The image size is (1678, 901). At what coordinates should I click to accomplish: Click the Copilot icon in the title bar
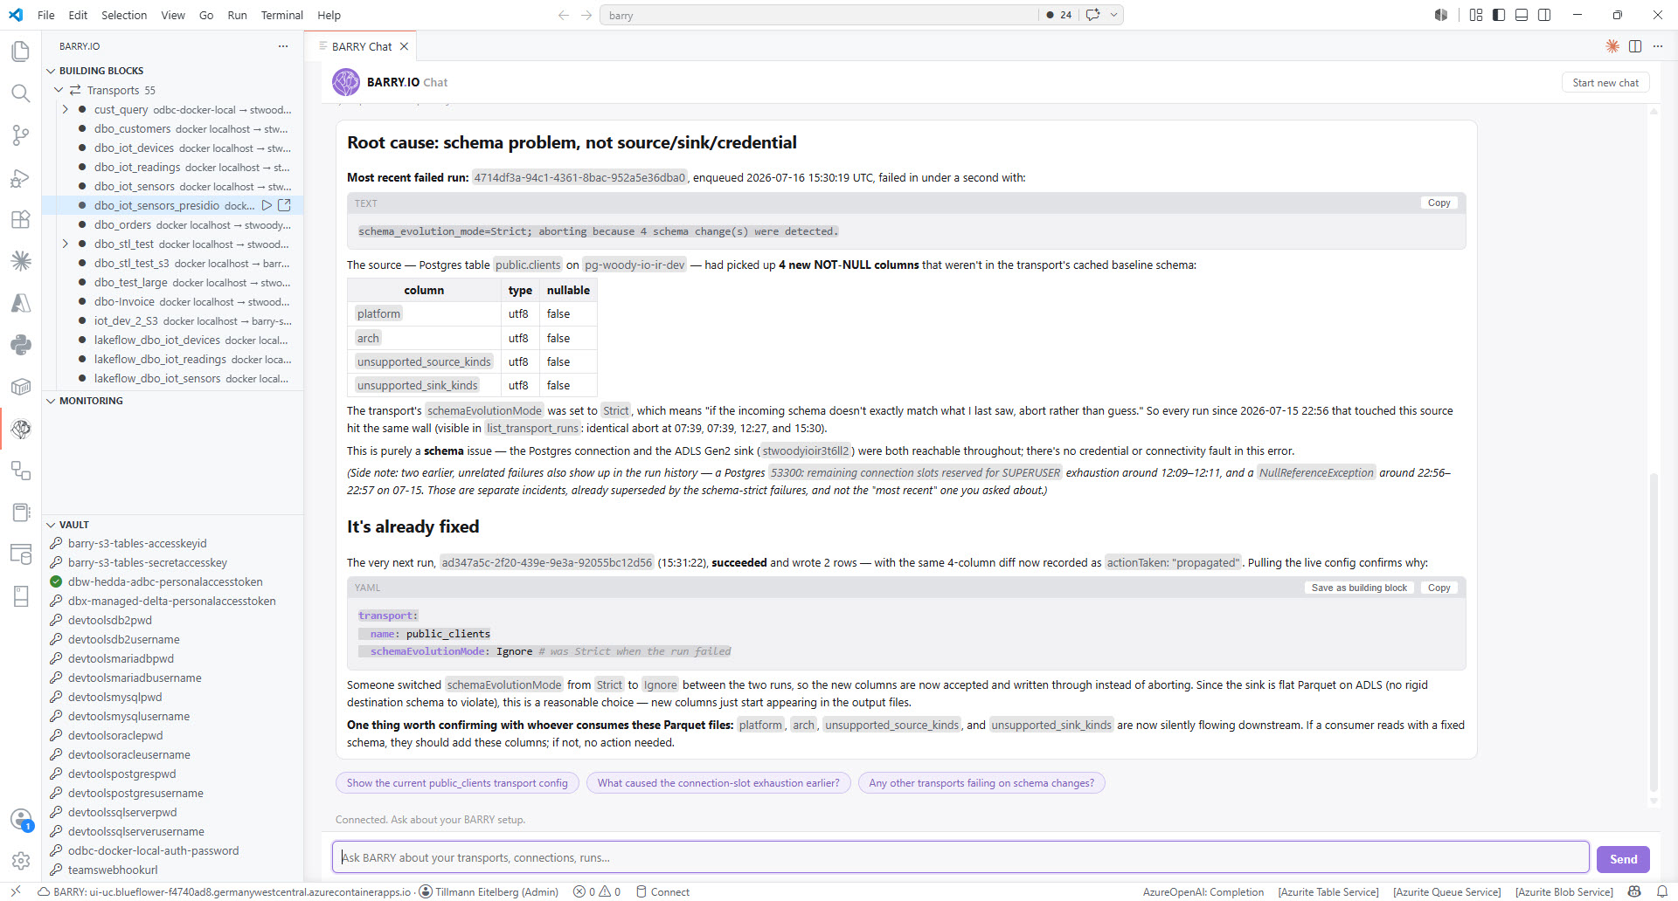coord(1441,15)
